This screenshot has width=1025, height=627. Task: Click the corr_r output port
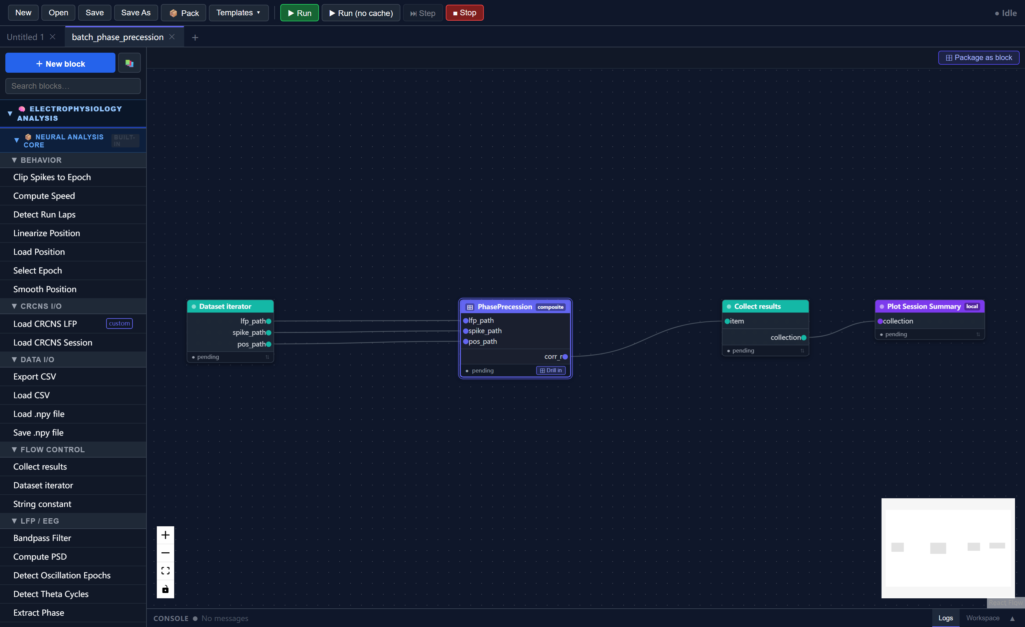tap(565, 357)
